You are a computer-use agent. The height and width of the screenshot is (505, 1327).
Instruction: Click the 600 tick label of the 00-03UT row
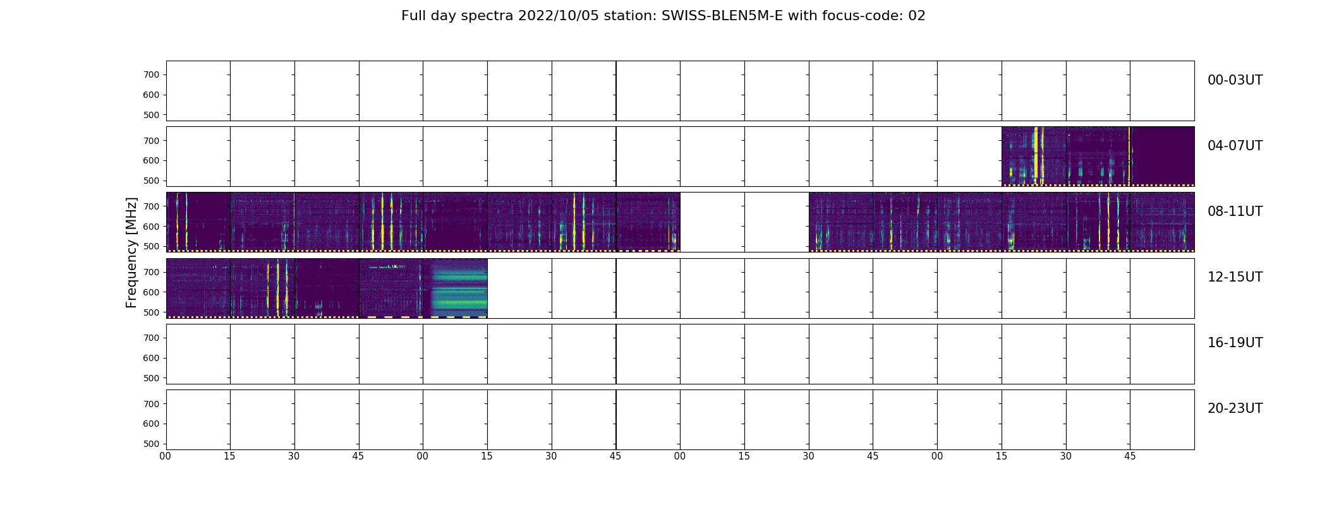coord(152,95)
